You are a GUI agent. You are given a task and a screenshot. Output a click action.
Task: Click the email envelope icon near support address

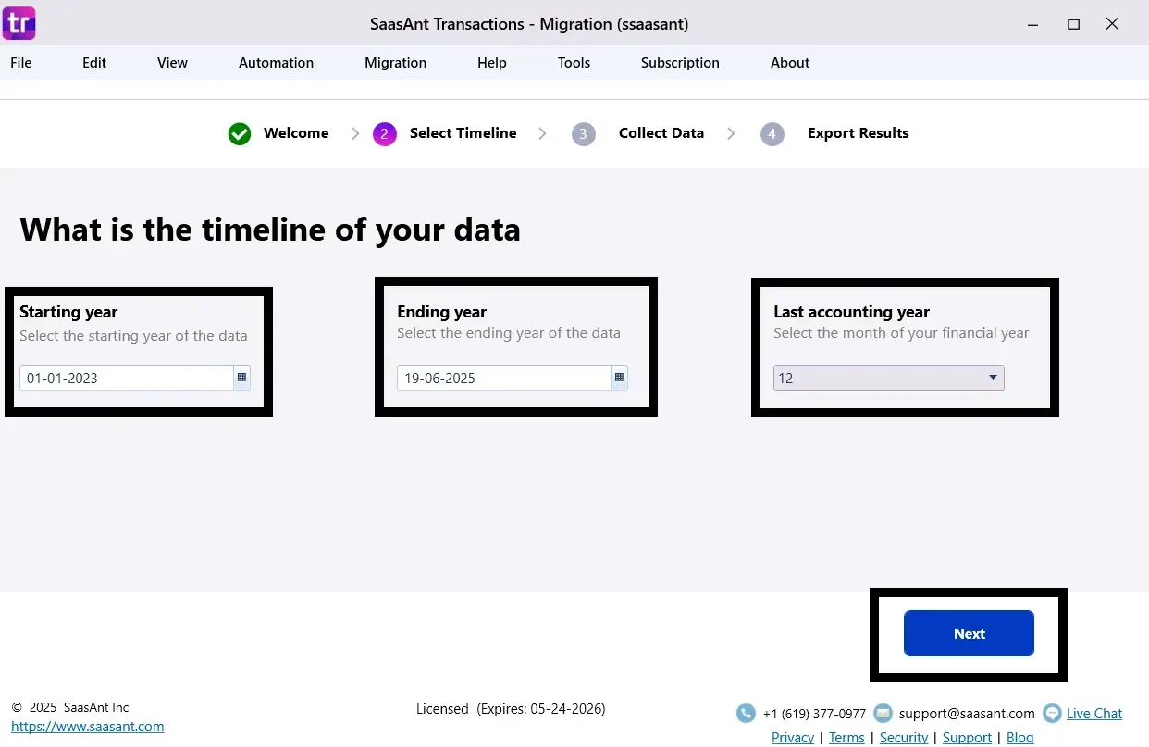tap(883, 713)
